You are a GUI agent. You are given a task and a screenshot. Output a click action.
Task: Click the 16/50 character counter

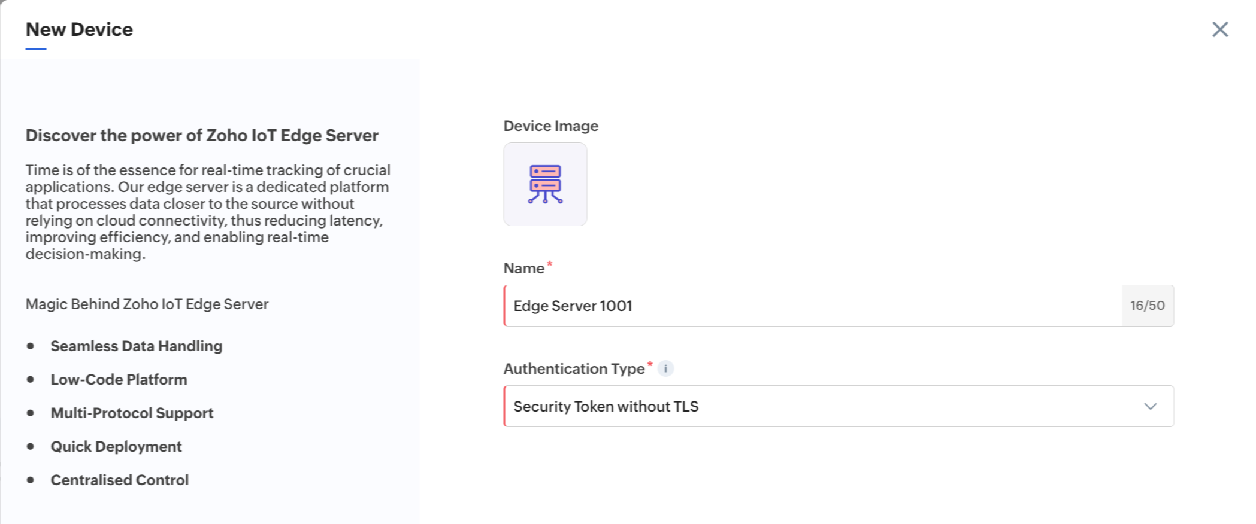[1148, 306]
